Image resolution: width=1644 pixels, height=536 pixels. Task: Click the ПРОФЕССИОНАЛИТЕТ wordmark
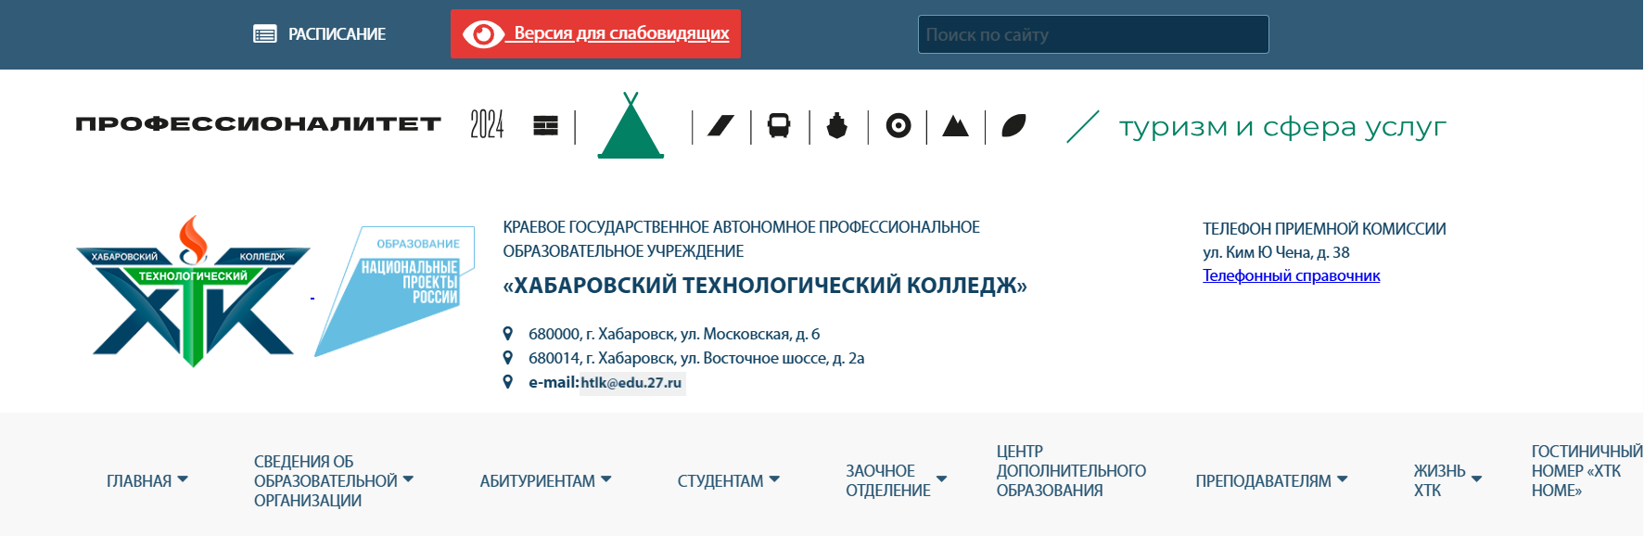pyautogui.click(x=258, y=124)
